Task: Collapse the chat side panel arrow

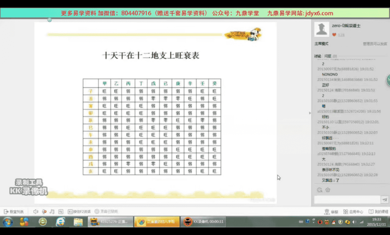Action: pyautogui.click(x=309, y=113)
